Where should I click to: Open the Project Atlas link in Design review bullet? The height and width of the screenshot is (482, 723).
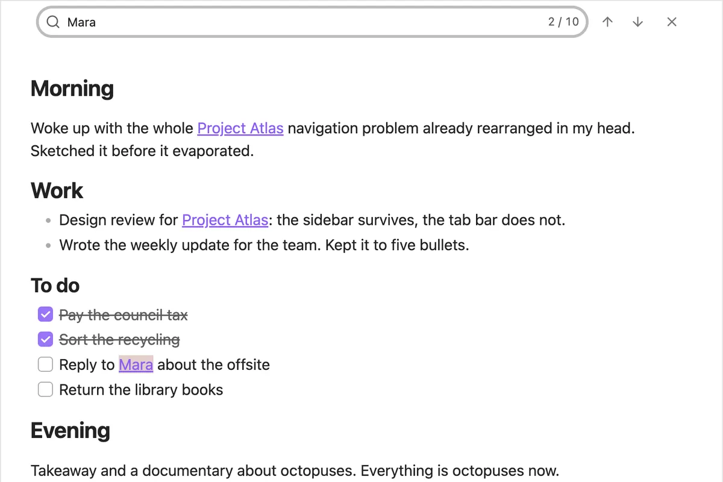point(225,220)
